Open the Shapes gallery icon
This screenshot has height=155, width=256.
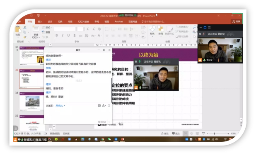point(152,29)
